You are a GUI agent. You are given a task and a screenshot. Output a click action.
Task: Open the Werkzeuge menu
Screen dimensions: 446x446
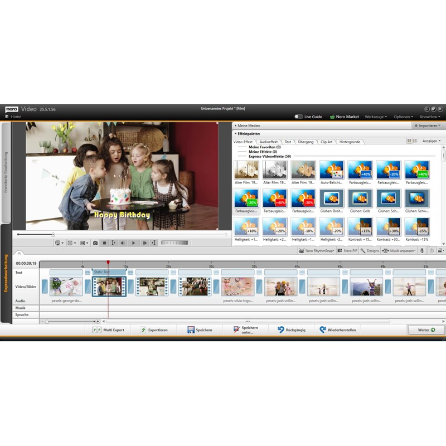pyautogui.click(x=376, y=117)
